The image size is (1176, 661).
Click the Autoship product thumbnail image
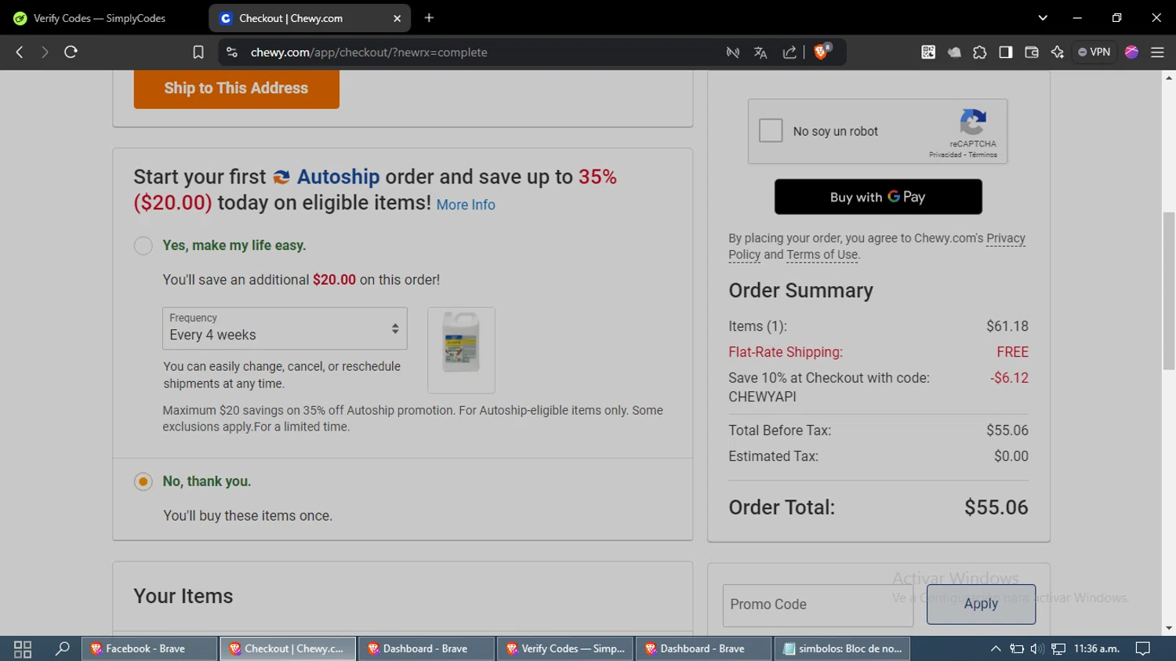(x=461, y=350)
